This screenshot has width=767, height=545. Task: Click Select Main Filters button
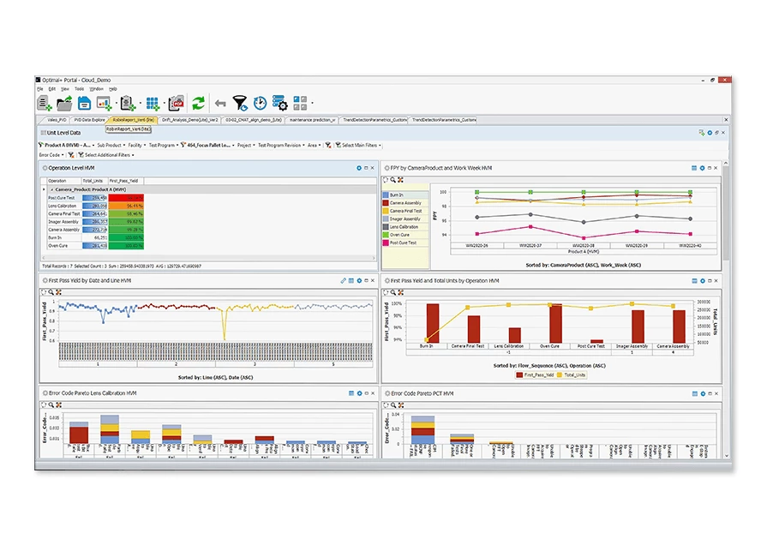click(x=358, y=146)
